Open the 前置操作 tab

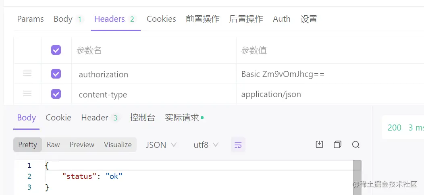click(203, 19)
